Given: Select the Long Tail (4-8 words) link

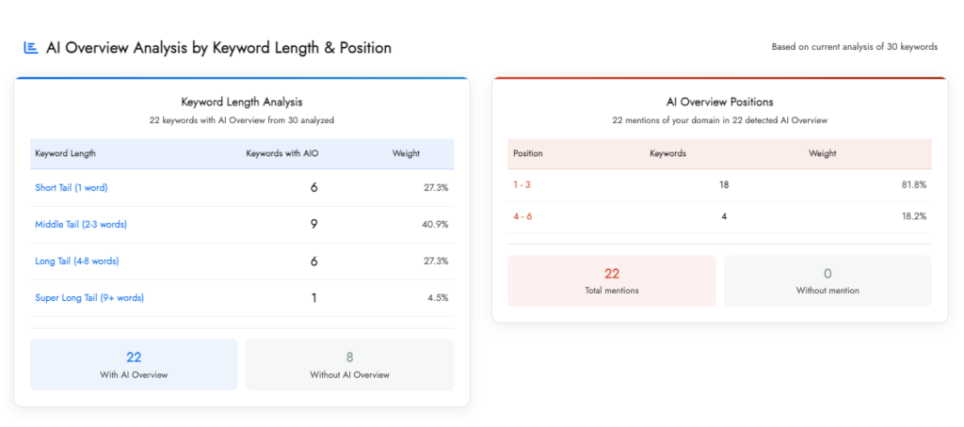Looking at the screenshot, I should tap(77, 261).
